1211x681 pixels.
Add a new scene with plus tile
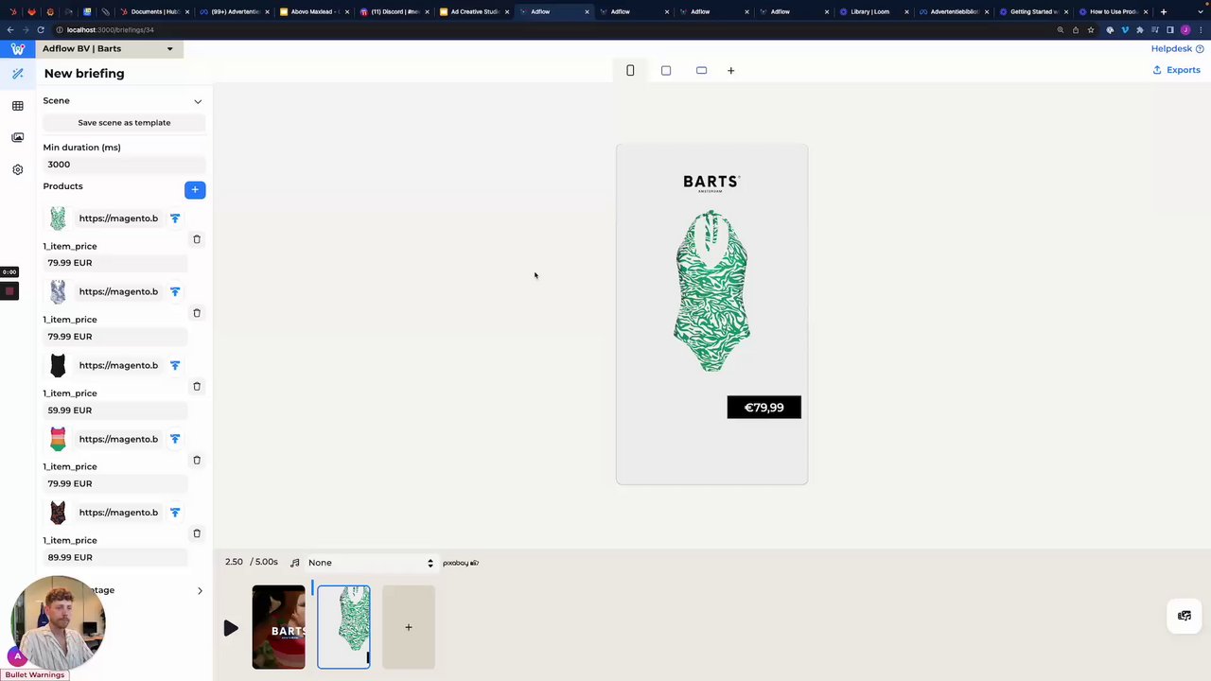(409, 627)
